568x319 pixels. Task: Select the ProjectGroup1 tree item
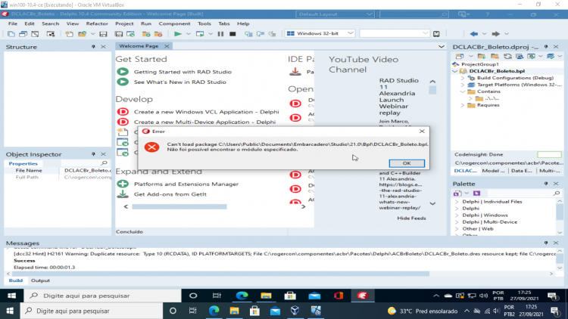pos(479,64)
